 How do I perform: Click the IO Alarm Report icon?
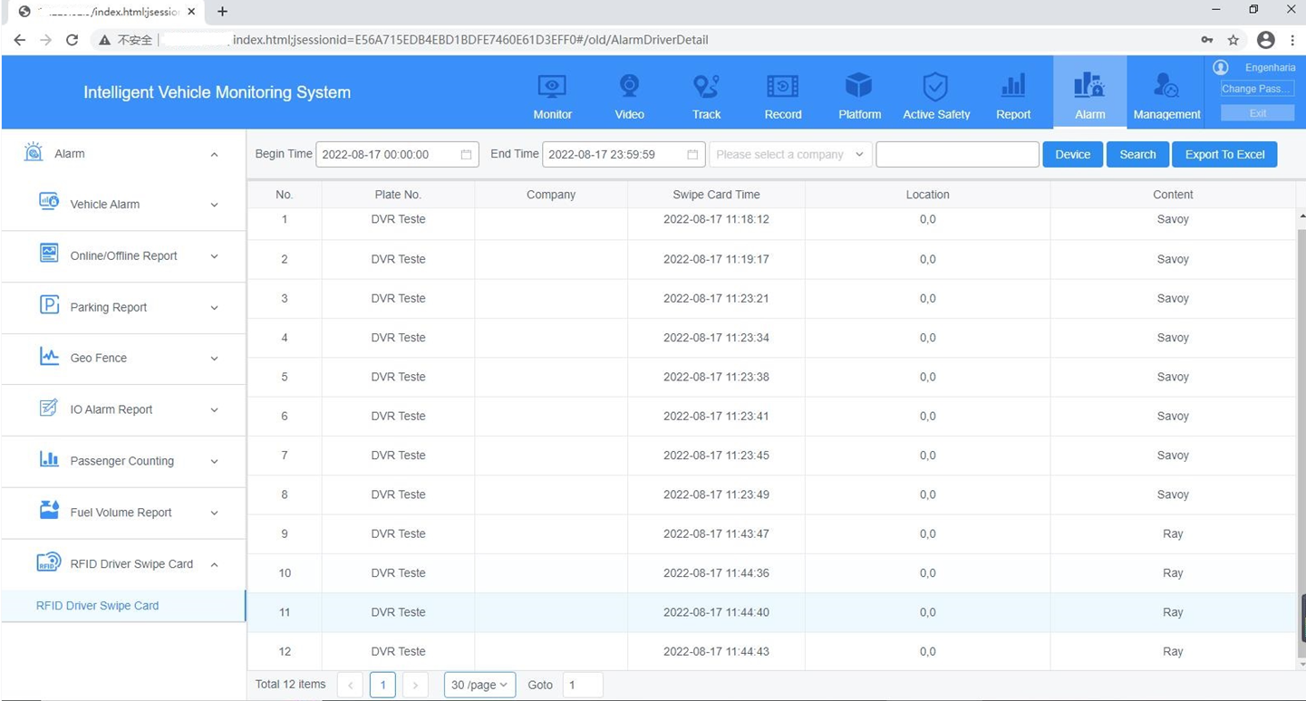click(49, 408)
